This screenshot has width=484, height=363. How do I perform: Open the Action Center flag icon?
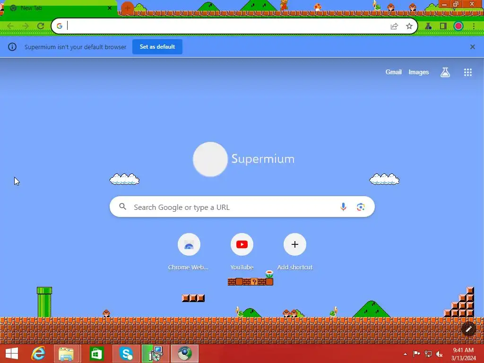point(416,354)
